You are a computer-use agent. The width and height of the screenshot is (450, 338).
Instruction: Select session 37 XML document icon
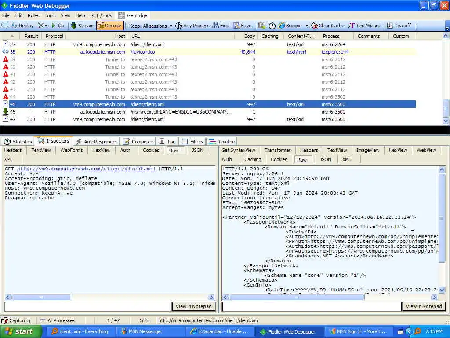pos(5,44)
